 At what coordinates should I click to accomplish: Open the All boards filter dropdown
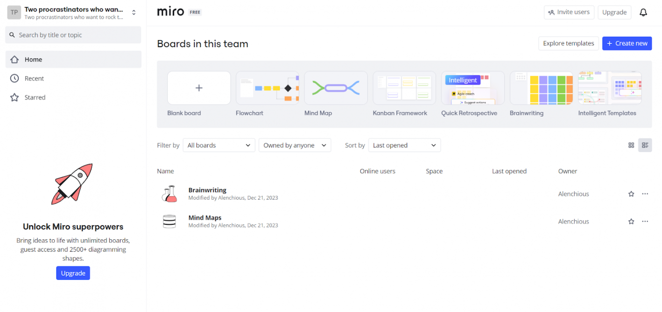tap(219, 146)
